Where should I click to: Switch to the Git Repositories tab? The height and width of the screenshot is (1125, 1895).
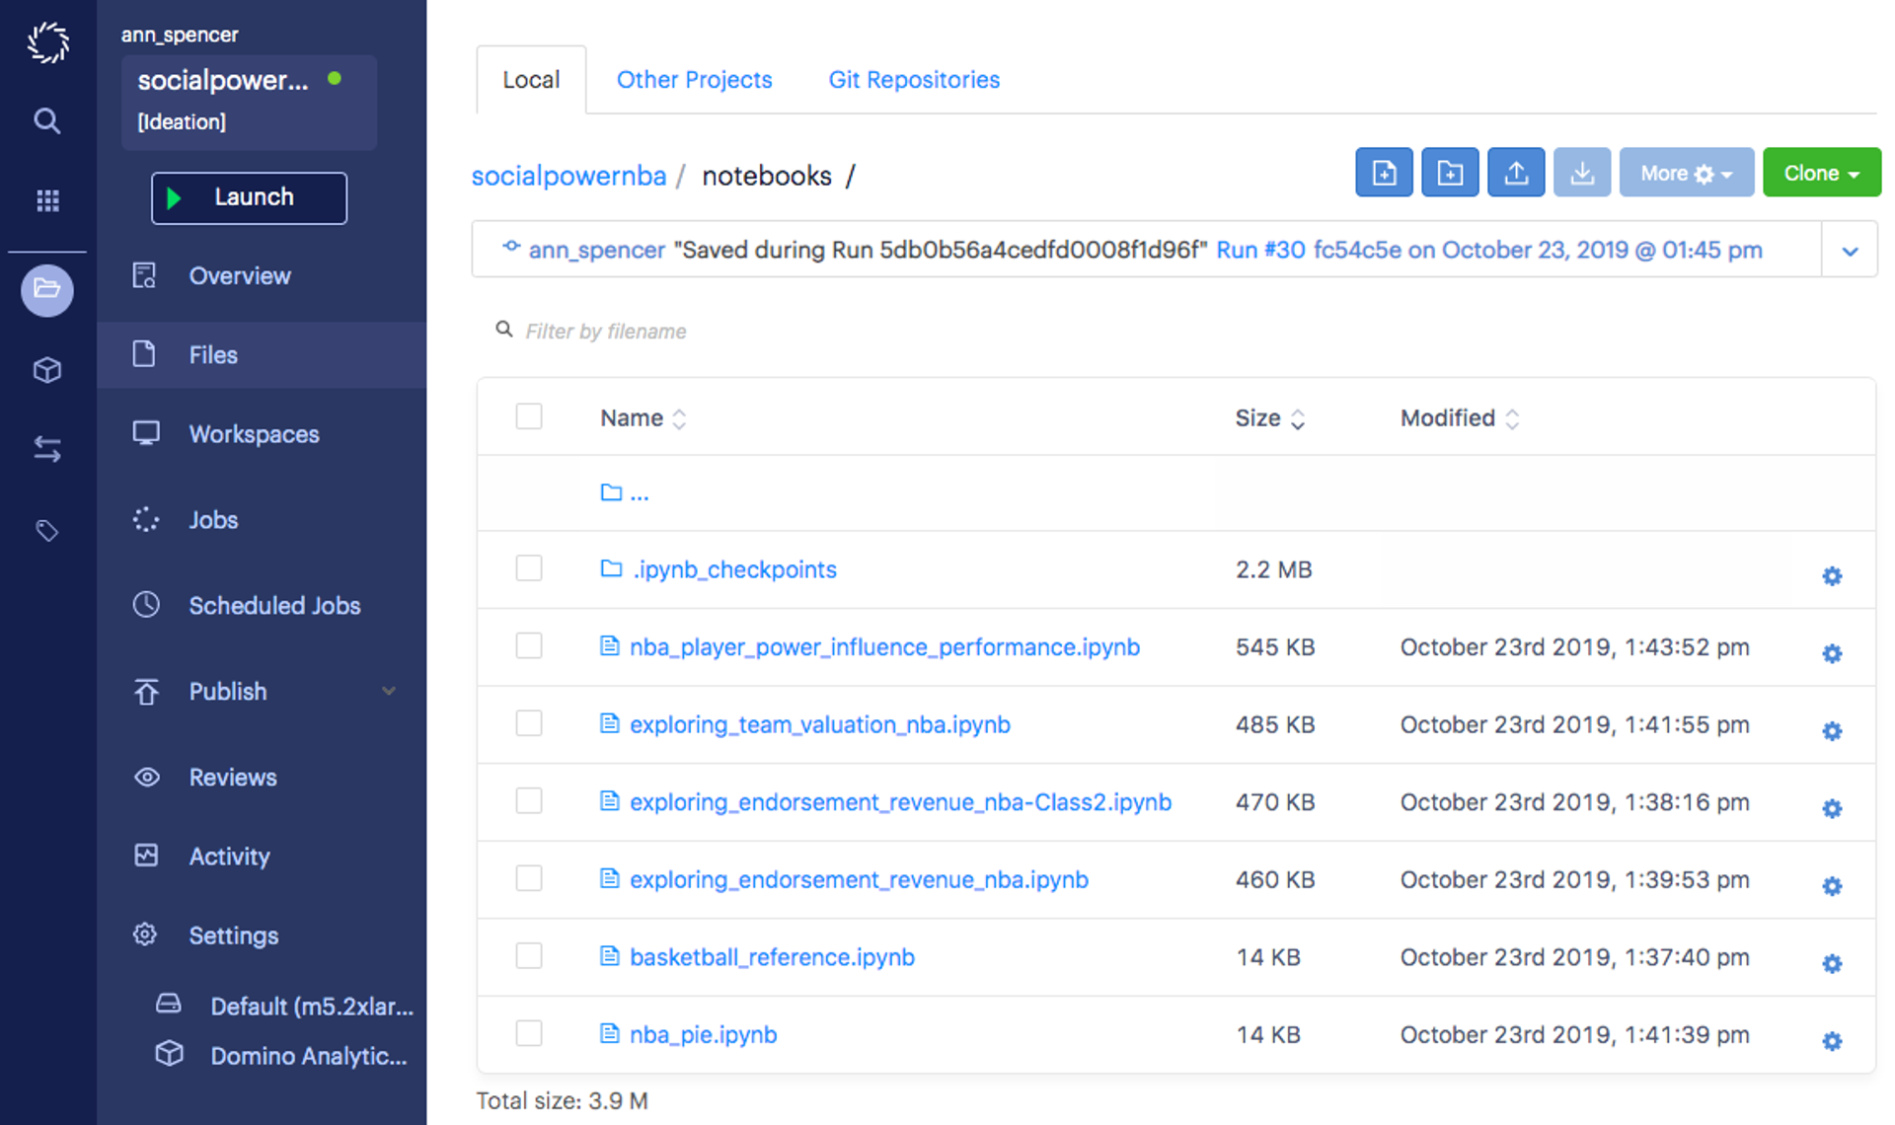(913, 80)
